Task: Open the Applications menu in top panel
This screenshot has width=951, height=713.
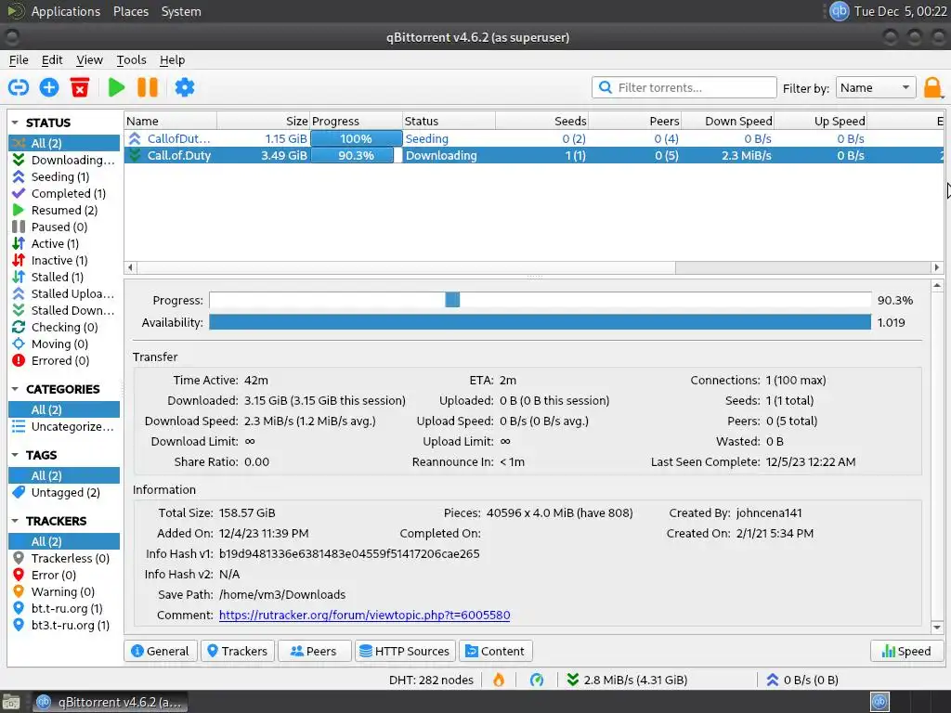Action: [x=66, y=11]
